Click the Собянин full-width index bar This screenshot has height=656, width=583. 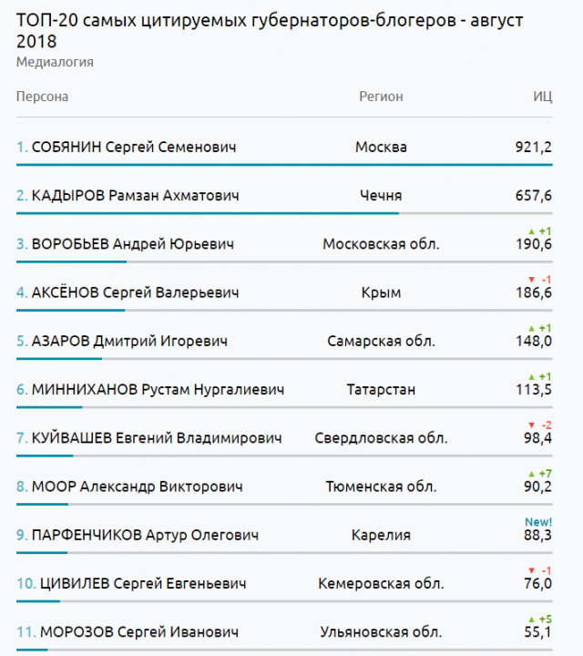coord(284,165)
